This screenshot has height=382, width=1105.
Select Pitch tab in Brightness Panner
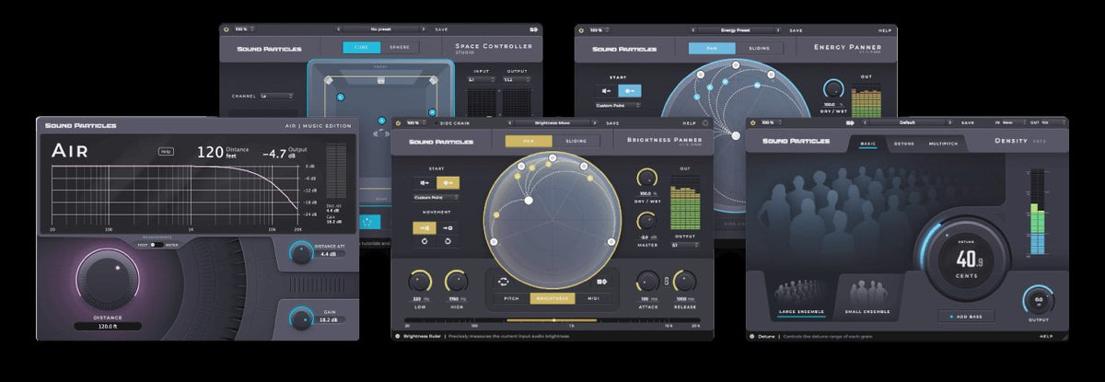pyautogui.click(x=512, y=298)
